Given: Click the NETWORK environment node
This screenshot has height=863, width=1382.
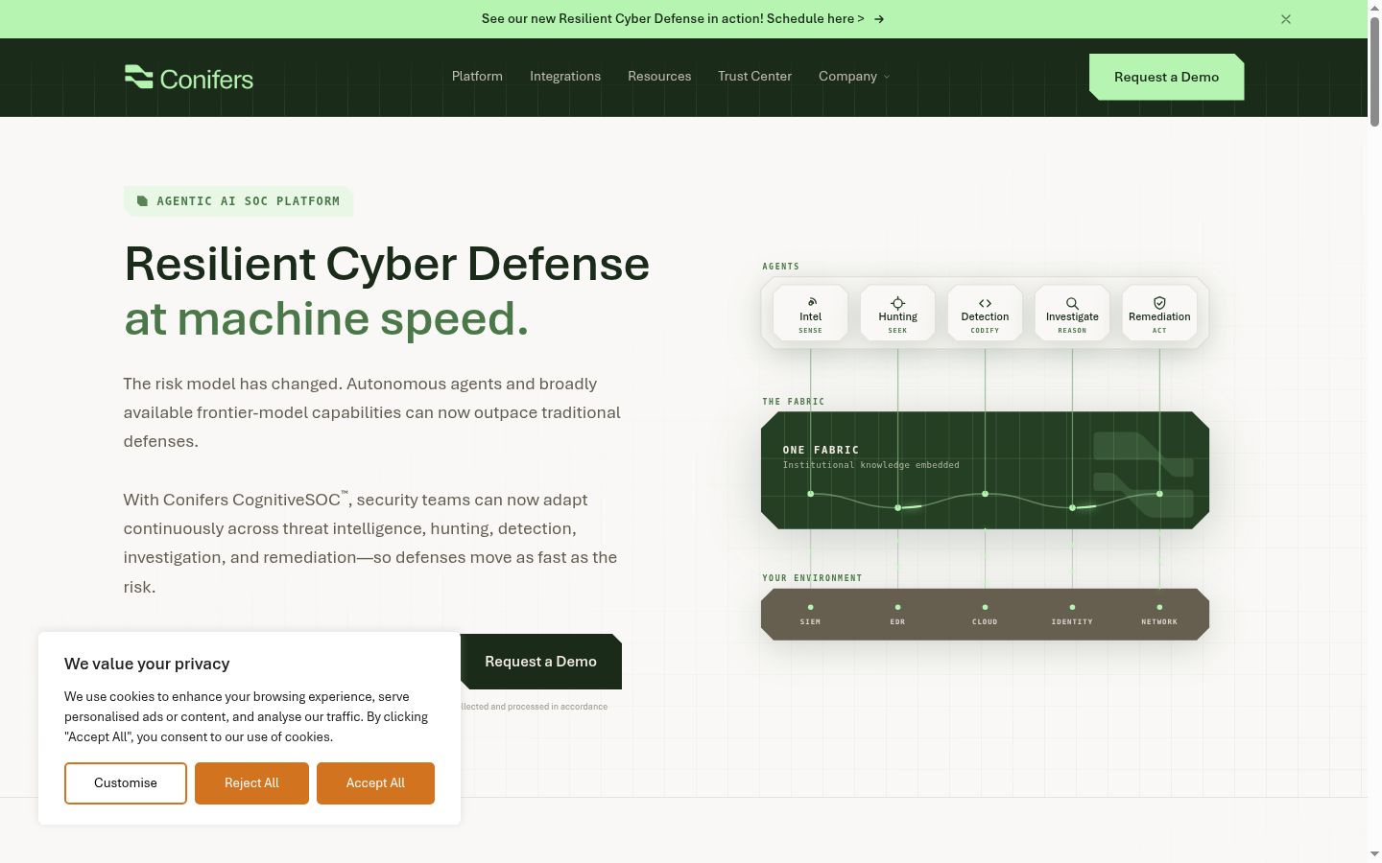Looking at the screenshot, I should pyautogui.click(x=1159, y=614).
